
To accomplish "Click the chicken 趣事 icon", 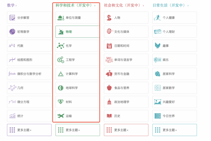I will point(158,46).
